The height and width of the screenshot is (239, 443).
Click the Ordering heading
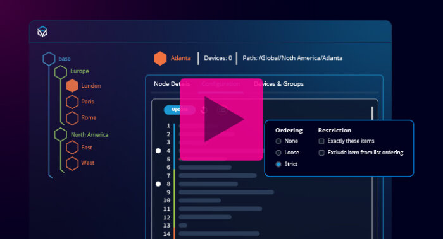pyautogui.click(x=289, y=131)
